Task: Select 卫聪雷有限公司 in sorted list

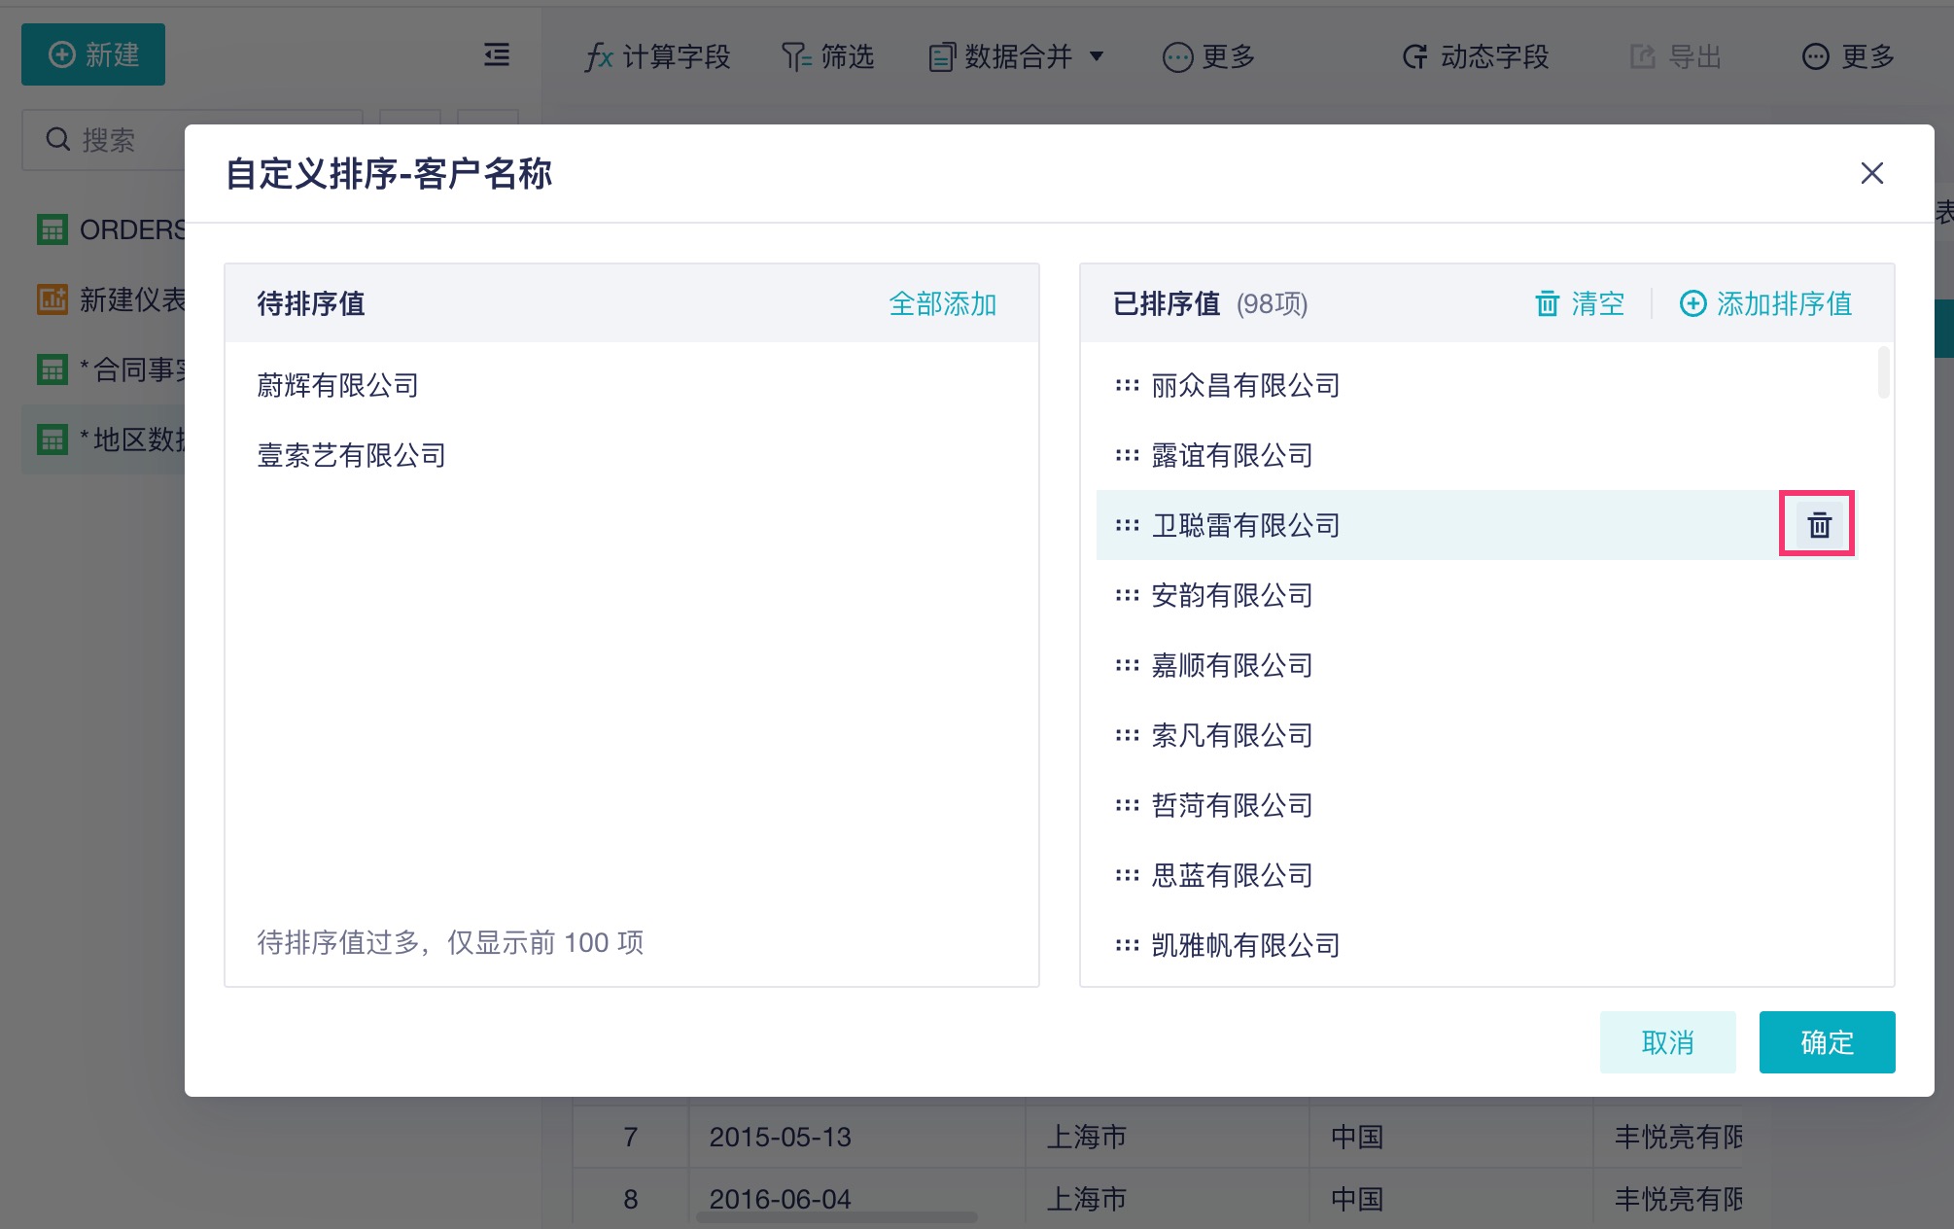Action: coord(1245,526)
